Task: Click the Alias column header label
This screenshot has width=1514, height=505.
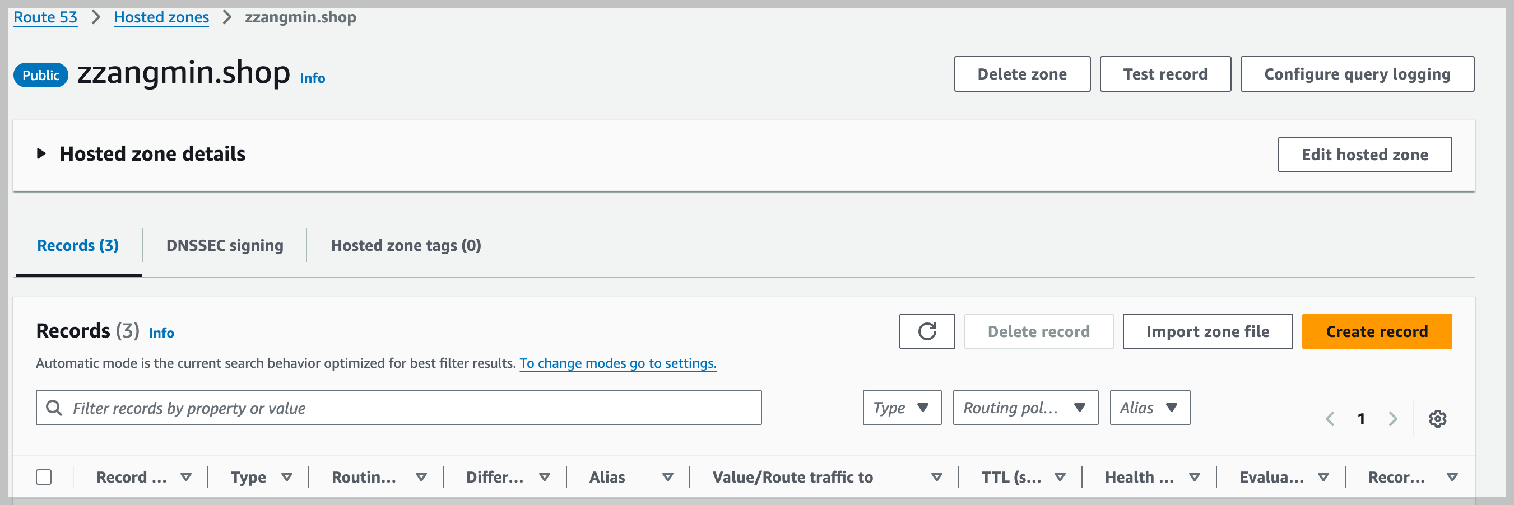Action: (607, 477)
